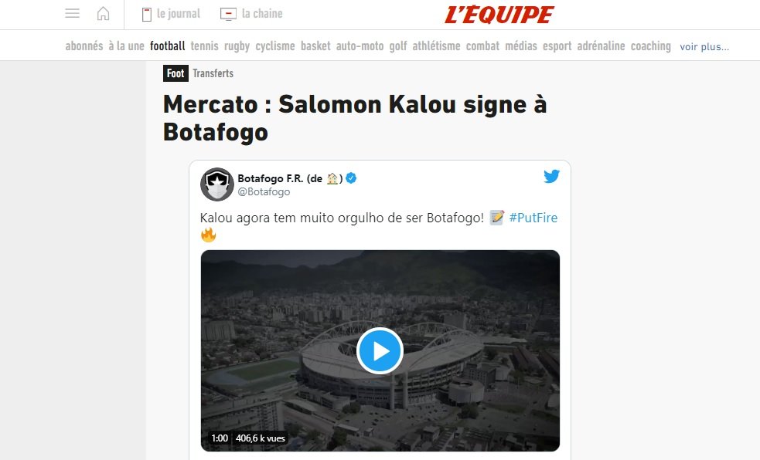Click the Foot category tag

(176, 73)
